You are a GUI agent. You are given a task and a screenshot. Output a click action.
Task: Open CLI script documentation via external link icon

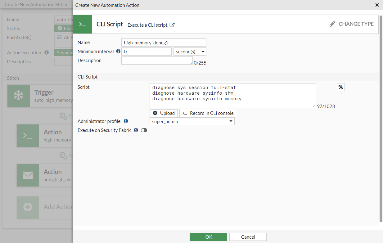(172, 25)
